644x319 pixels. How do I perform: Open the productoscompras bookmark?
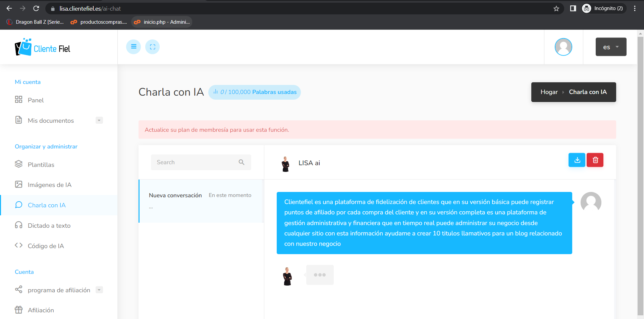coord(99,22)
